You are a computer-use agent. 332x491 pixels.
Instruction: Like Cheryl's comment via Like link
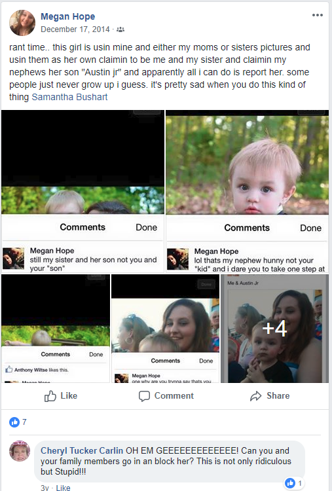63,488
